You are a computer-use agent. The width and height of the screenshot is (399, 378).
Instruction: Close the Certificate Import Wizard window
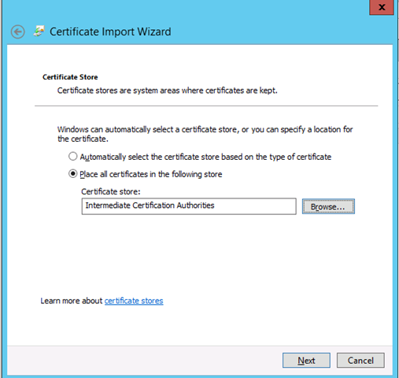pyautogui.click(x=382, y=7)
